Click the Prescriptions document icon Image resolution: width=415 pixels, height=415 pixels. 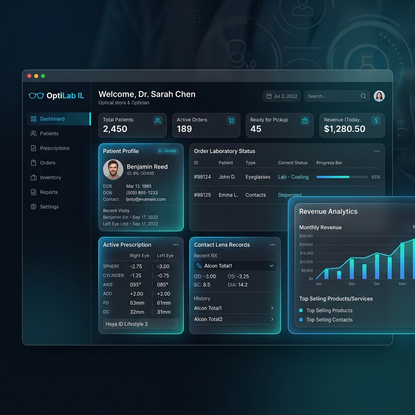point(33,148)
